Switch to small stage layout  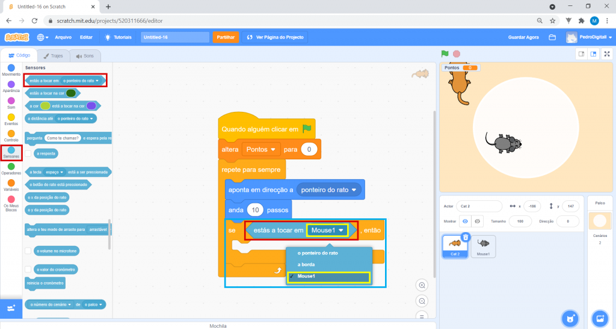[582, 54]
